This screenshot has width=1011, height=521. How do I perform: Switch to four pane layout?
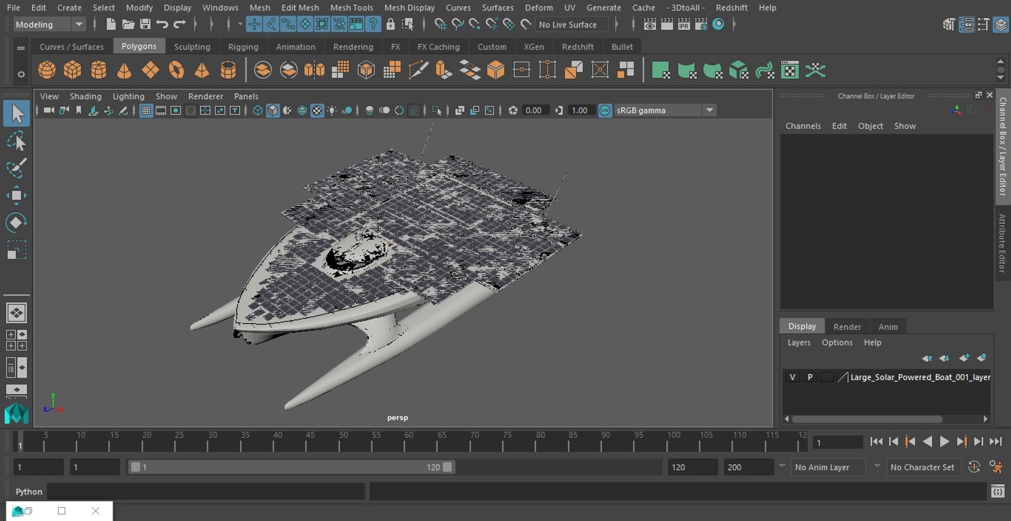[16, 340]
